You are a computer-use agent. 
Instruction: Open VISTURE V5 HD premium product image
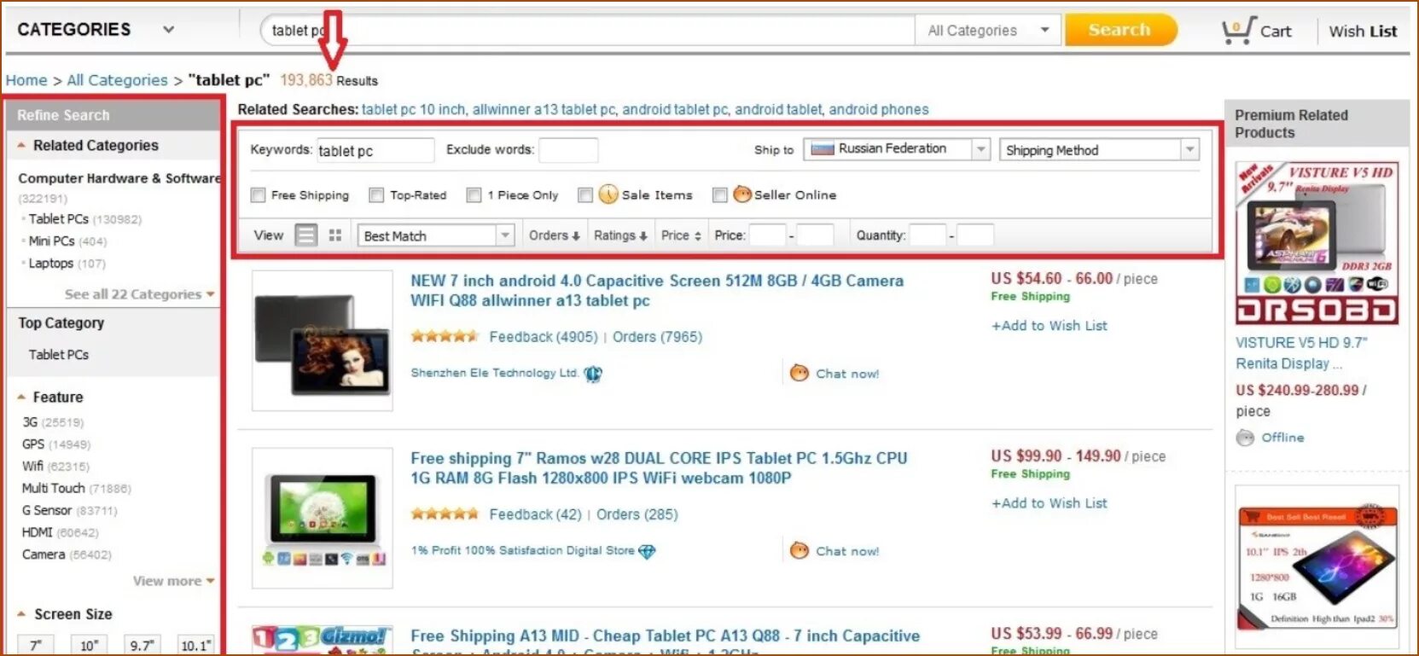coord(1317,243)
